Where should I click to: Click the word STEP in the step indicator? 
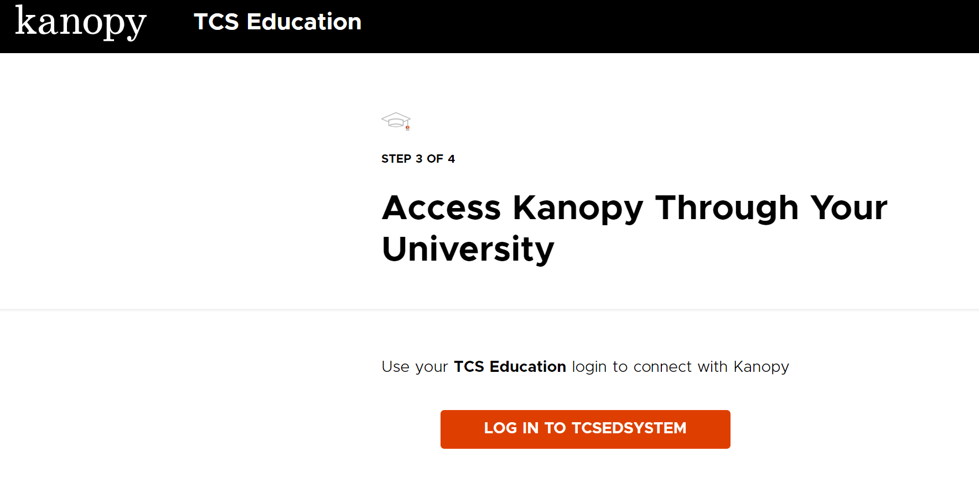click(396, 159)
